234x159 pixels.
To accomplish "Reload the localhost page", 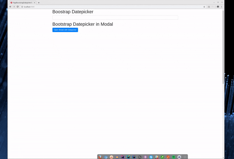I will pos(18,7).
